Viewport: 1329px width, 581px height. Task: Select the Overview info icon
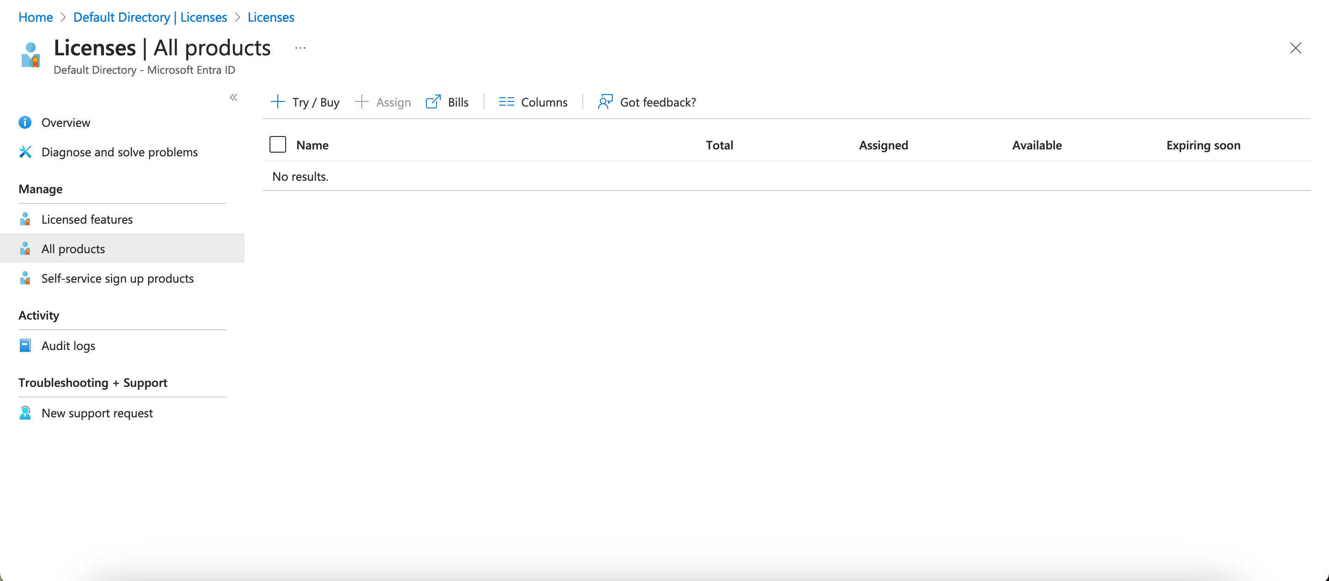coord(25,122)
